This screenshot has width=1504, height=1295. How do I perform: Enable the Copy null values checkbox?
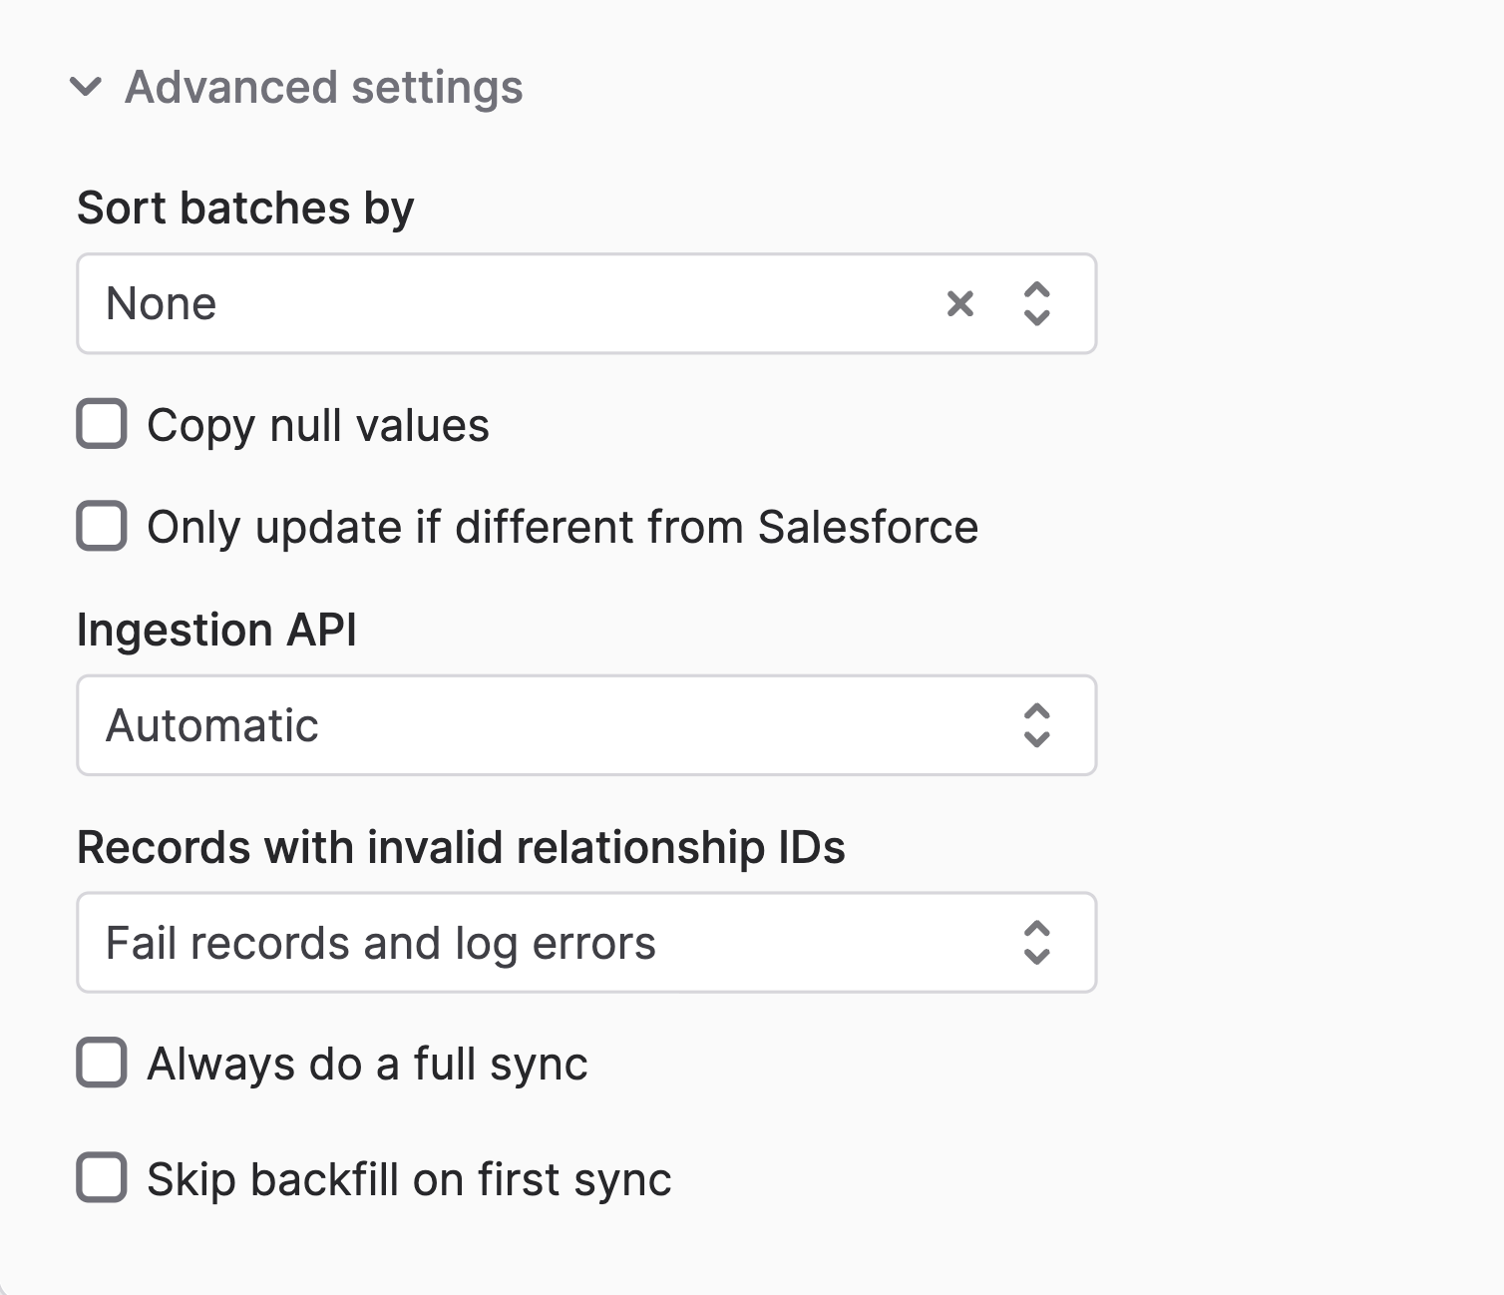102,424
